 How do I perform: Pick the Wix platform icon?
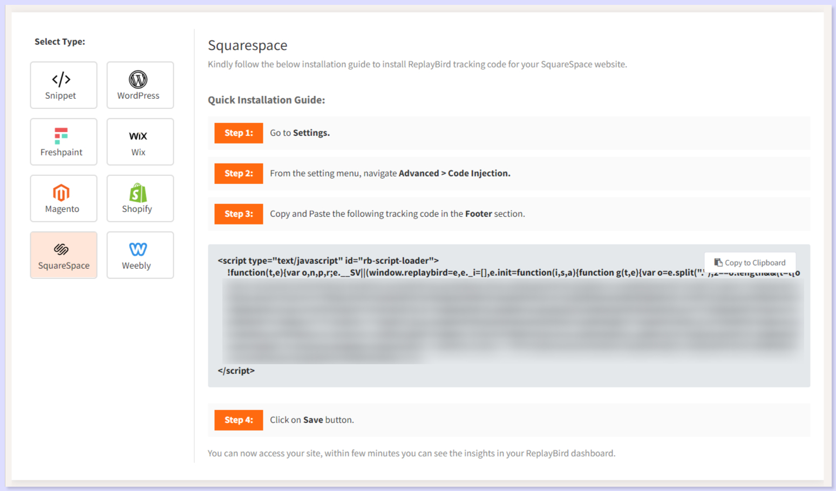pyautogui.click(x=139, y=141)
